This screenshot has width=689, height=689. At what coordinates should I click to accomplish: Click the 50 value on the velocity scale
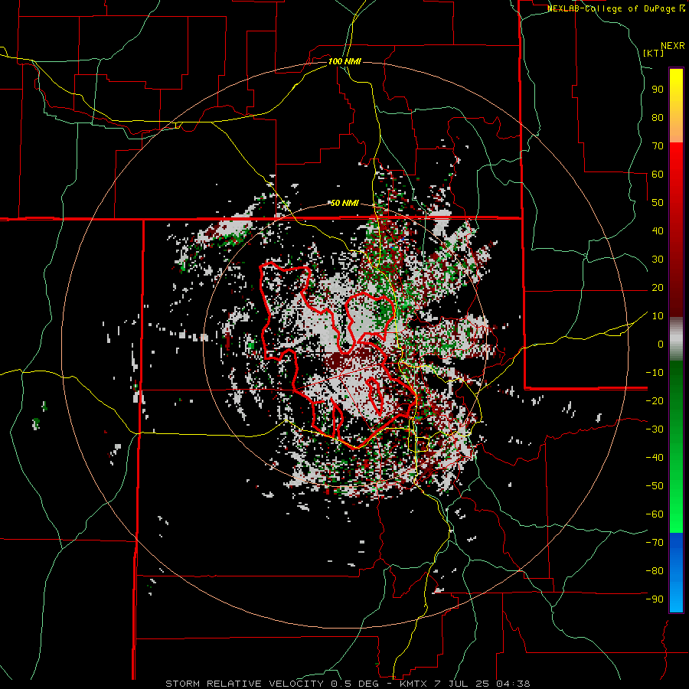658,203
